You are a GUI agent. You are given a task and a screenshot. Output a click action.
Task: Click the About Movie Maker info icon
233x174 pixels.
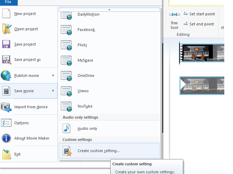pyautogui.click(x=6, y=138)
